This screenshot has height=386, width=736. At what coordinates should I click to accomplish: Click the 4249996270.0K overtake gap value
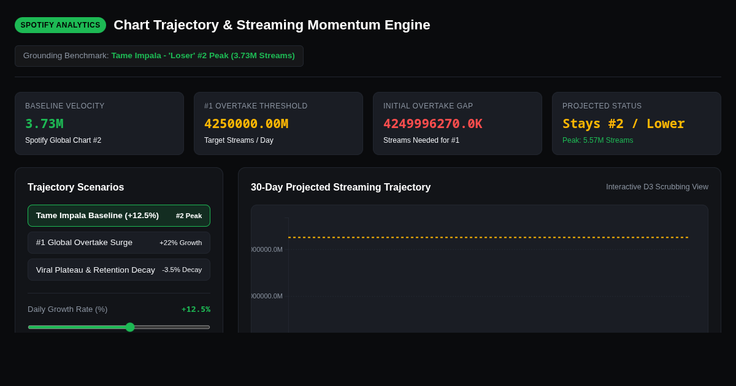pyautogui.click(x=432, y=124)
